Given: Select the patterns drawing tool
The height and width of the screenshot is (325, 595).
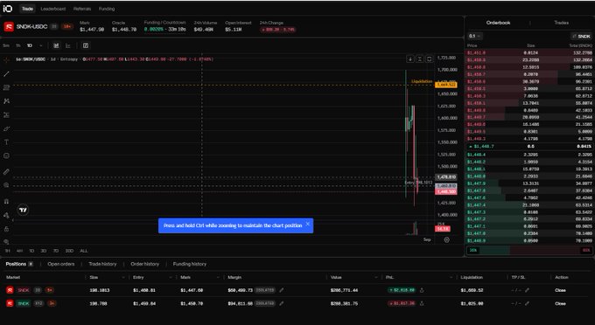Looking at the screenshot, I should click(x=6, y=101).
